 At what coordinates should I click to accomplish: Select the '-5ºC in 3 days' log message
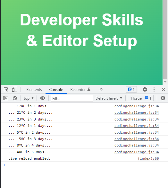pos(30,139)
